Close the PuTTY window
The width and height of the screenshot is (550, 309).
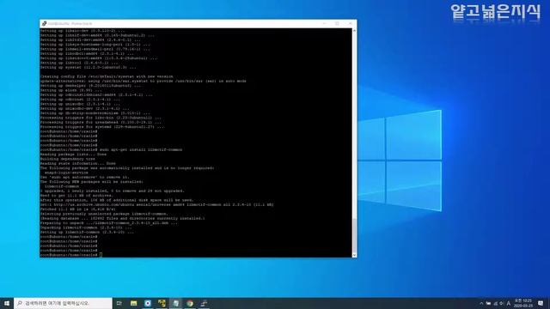[x=350, y=23]
